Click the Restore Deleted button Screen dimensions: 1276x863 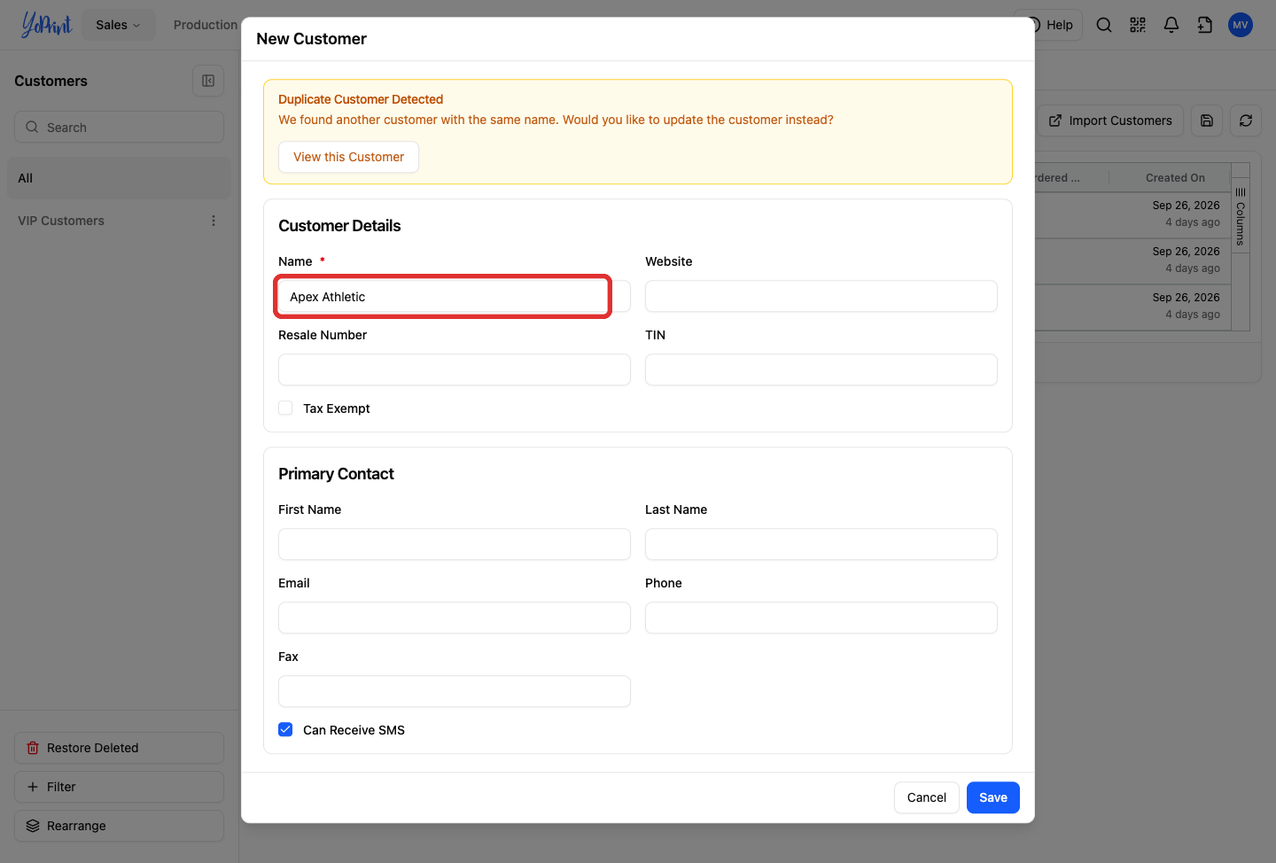click(x=119, y=748)
